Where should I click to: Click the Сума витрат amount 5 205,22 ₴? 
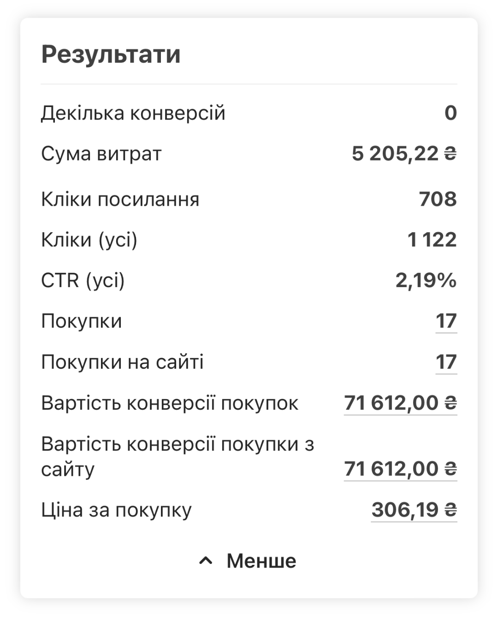click(404, 154)
